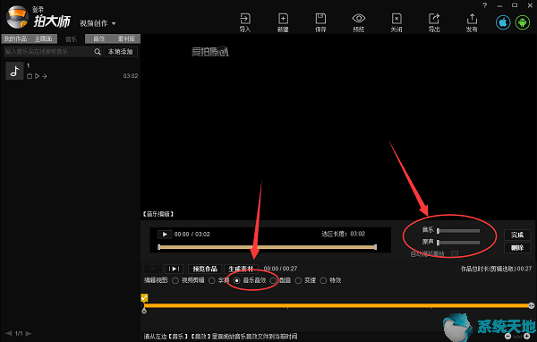The width and height of the screenshot is (537, 342).
Task: Select the 变速 speed radio button
Action: (298, 280)
